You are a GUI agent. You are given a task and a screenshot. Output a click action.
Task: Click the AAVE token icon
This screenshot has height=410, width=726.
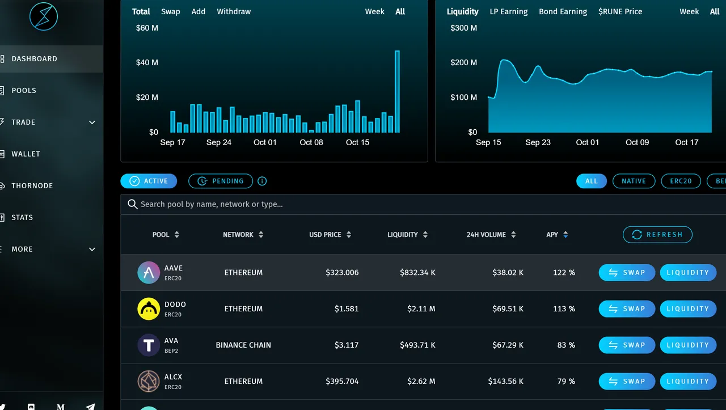[x=149, y=273]
